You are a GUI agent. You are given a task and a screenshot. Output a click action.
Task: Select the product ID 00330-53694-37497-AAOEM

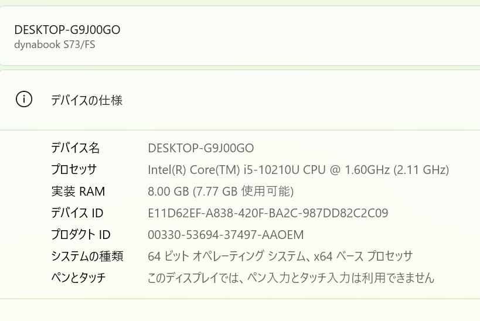point(226,234)
